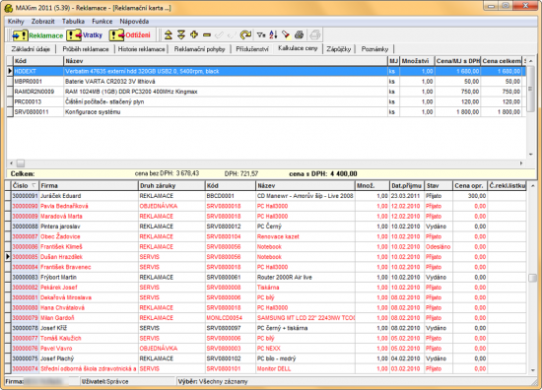Open the Zobrazit menu

pyautogui.click(x=42, y=22)
